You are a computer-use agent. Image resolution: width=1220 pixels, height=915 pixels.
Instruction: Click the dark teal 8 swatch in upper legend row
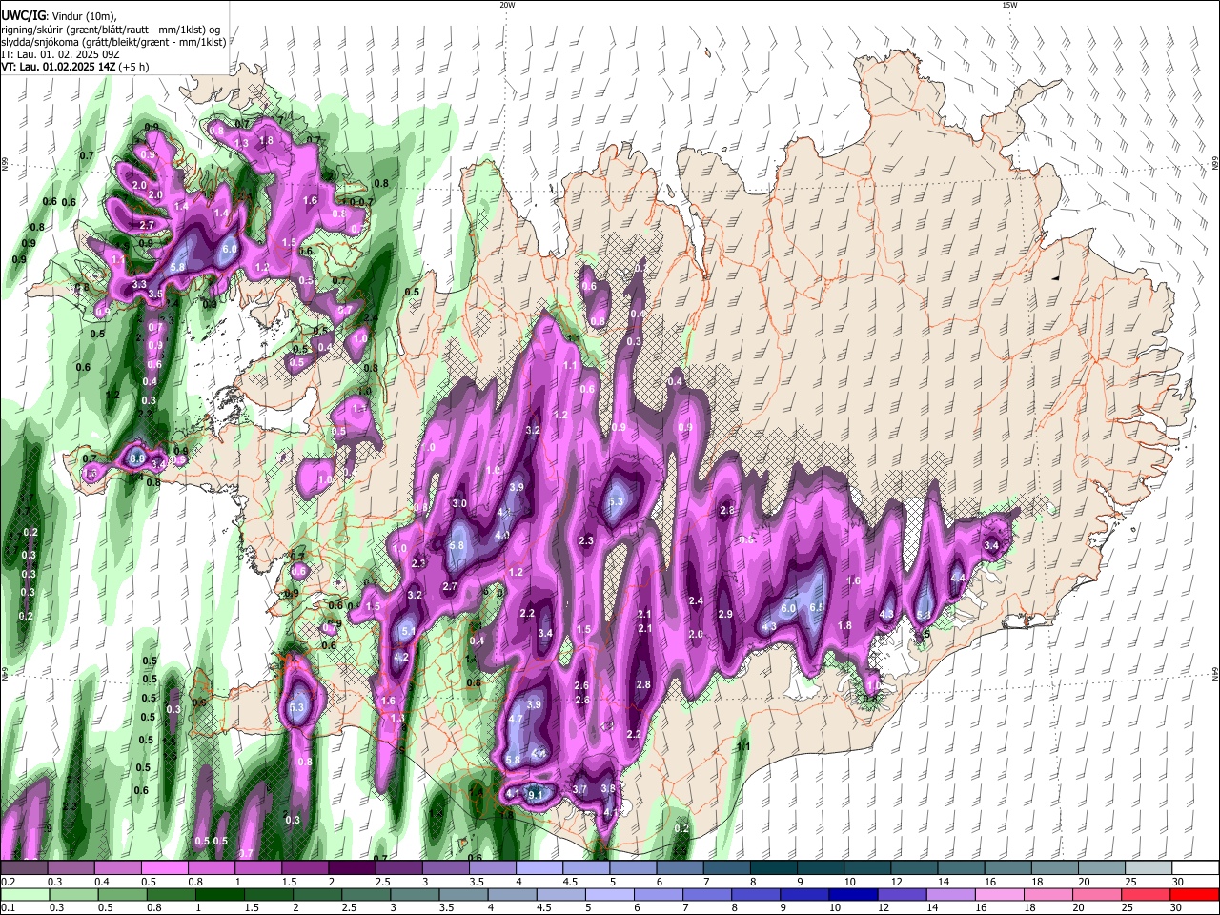point(774,868)
